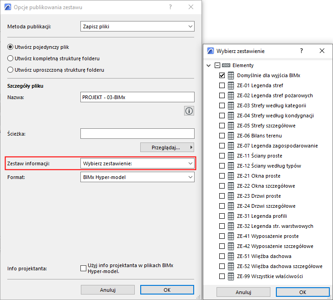This screenshot has height=300, width=333.
Task: Click the help question mark in Opcje publikowania zestawu
Action: pyautogui.click(x=170, y=7)
